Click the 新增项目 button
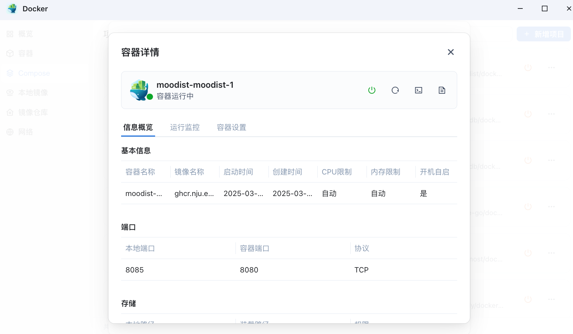 click(x=544, y=34)
